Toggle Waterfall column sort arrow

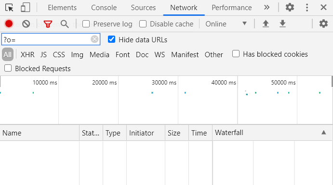point(324,133)
